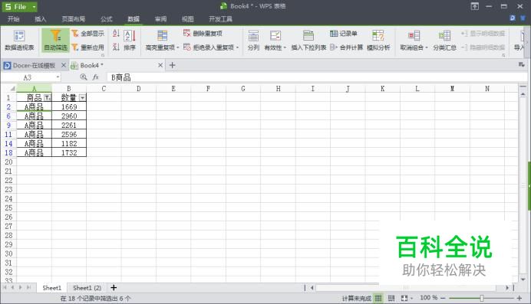The height and width of the screenshot is (304, 531).
Task: Open the 开发工具 ribbon tab
Action: coord(220,19)
